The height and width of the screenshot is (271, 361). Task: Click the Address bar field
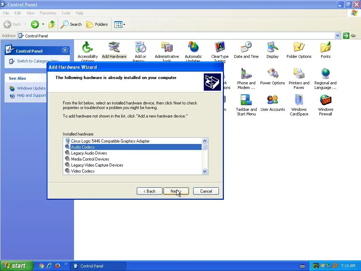176,36
